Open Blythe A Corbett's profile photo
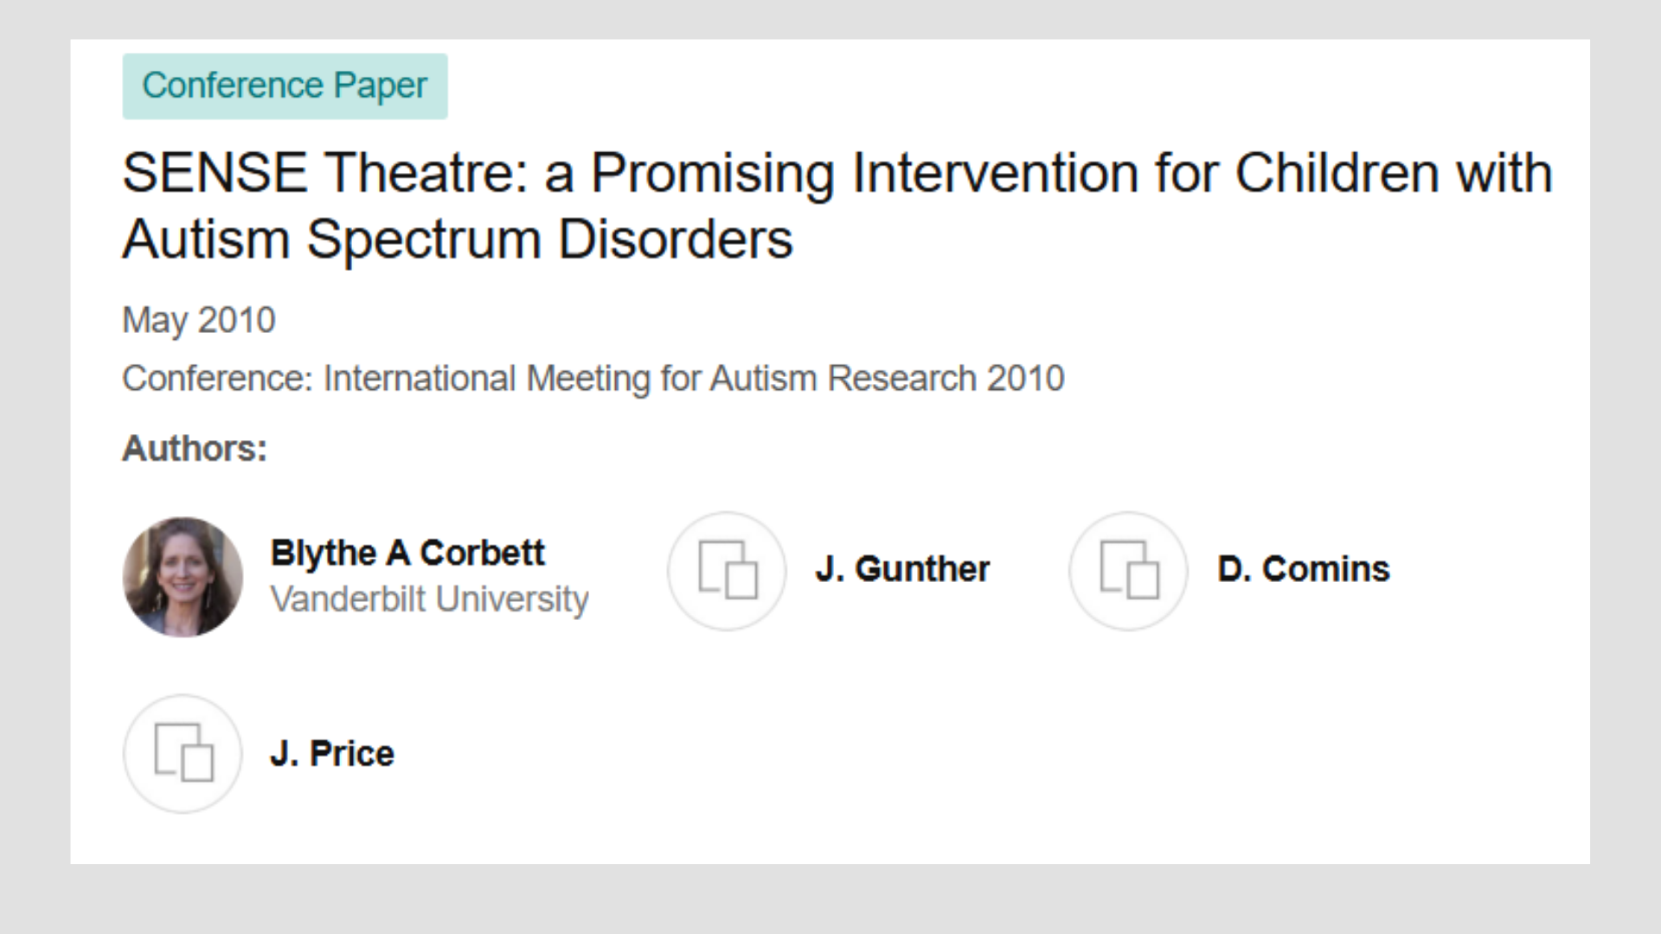This screenshot has height=934, width=1661. pos(183,577)
